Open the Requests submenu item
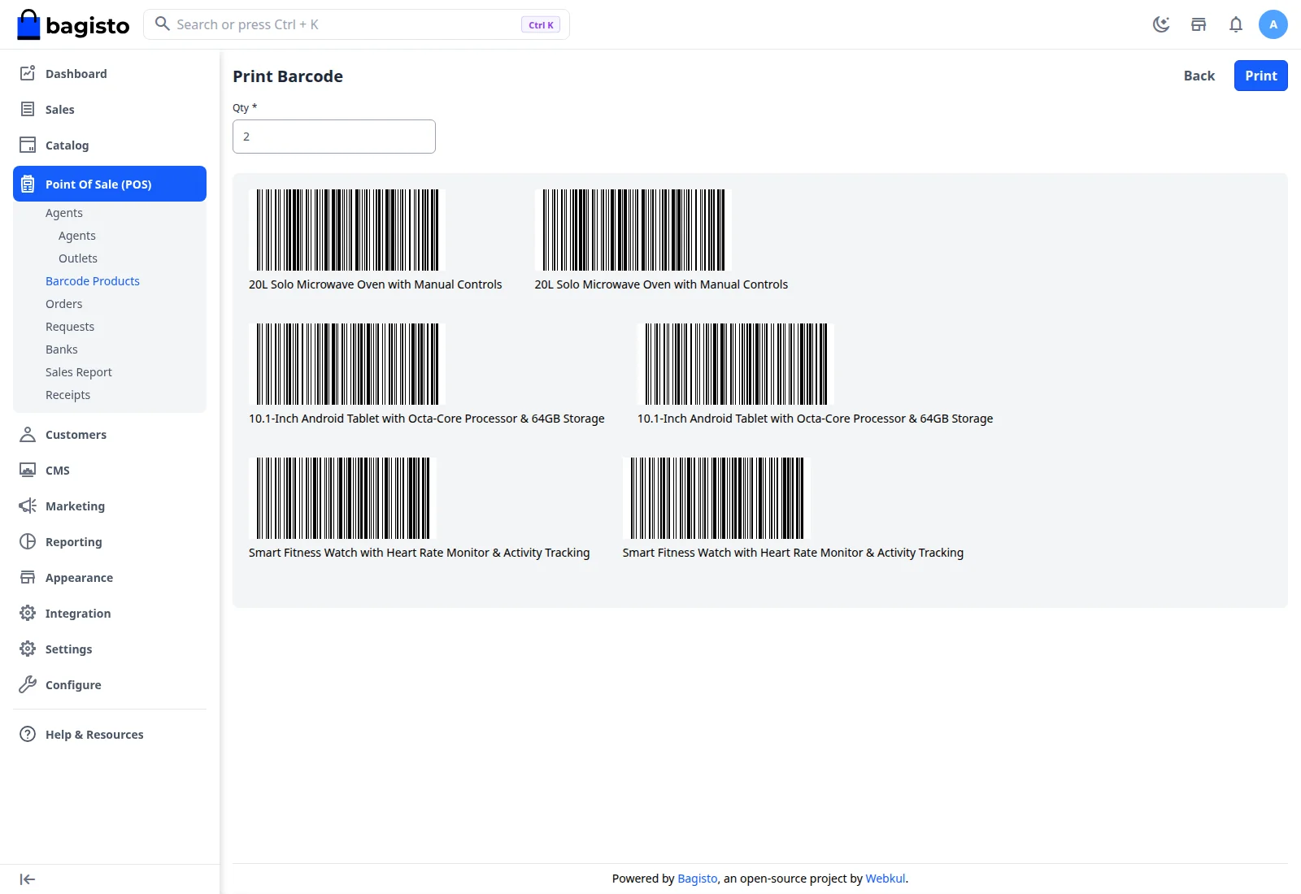The width and height of the screenshot is (1301, 894). pos(70,327)
